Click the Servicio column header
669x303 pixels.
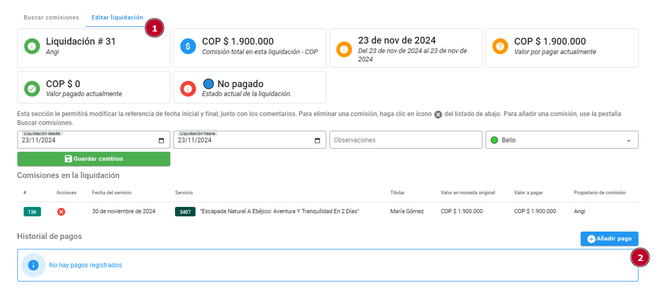click(184, 193)
